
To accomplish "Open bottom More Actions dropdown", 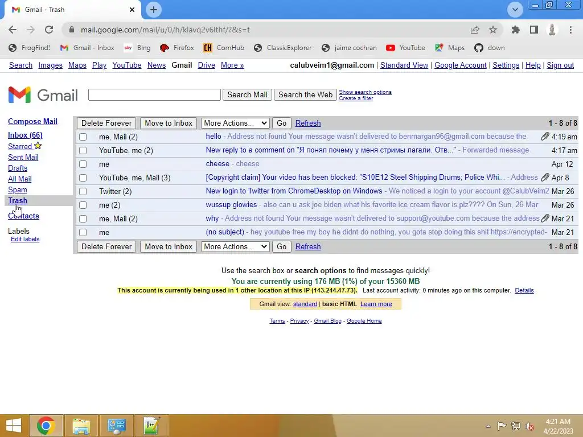I will pyautogui.click(x=235, y=246).
